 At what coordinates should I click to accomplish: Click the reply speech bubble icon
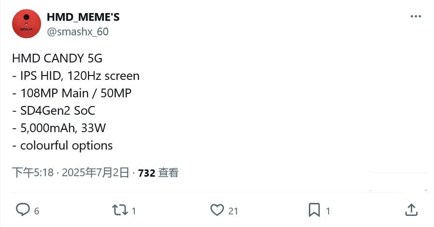tap(23, 210)
